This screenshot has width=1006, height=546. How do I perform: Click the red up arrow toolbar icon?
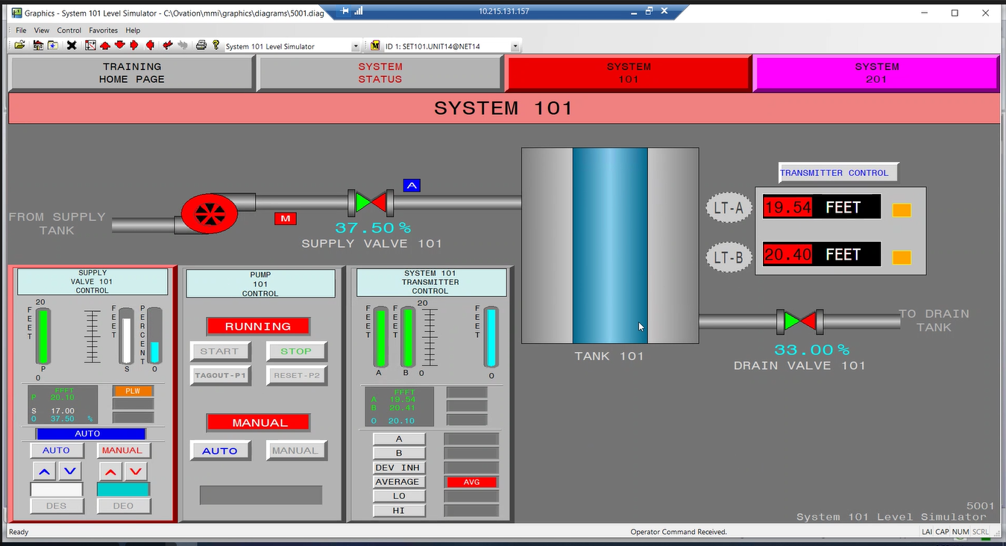(104, 45)
